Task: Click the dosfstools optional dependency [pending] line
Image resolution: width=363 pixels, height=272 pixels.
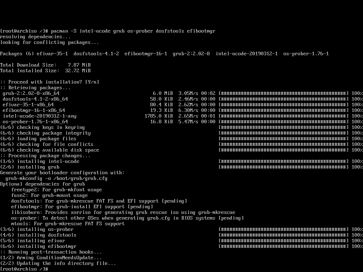Action: (x=99, y=201)
